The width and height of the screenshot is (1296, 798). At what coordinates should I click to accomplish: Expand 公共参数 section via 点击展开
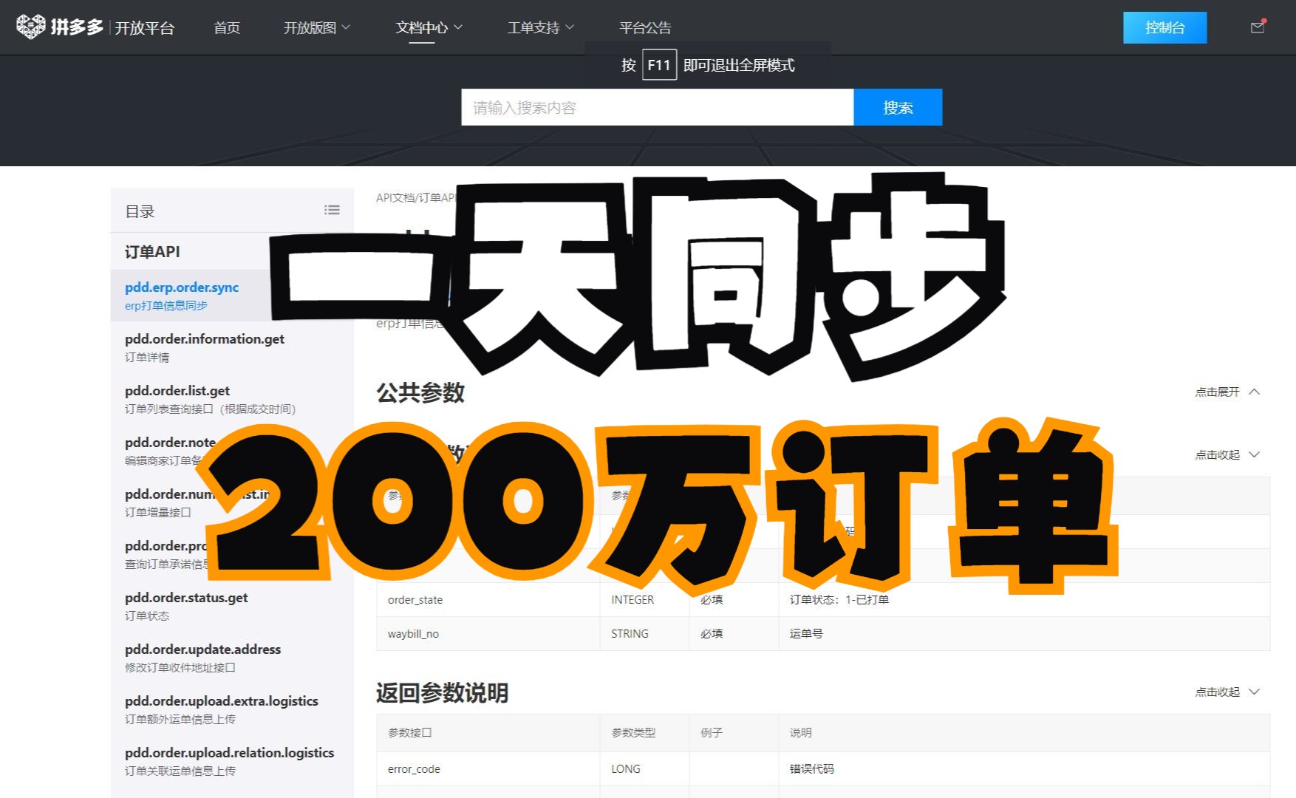1227,392
